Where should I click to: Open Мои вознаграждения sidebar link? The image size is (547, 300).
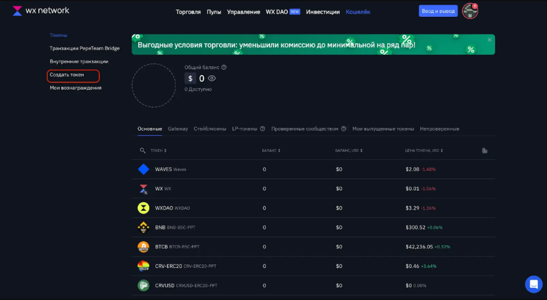coord(75,88)
